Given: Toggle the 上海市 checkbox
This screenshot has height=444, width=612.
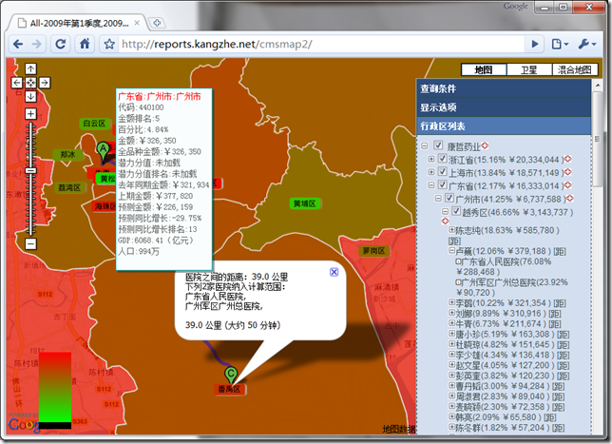Looking at the screenshot, I should coord(442,171).
